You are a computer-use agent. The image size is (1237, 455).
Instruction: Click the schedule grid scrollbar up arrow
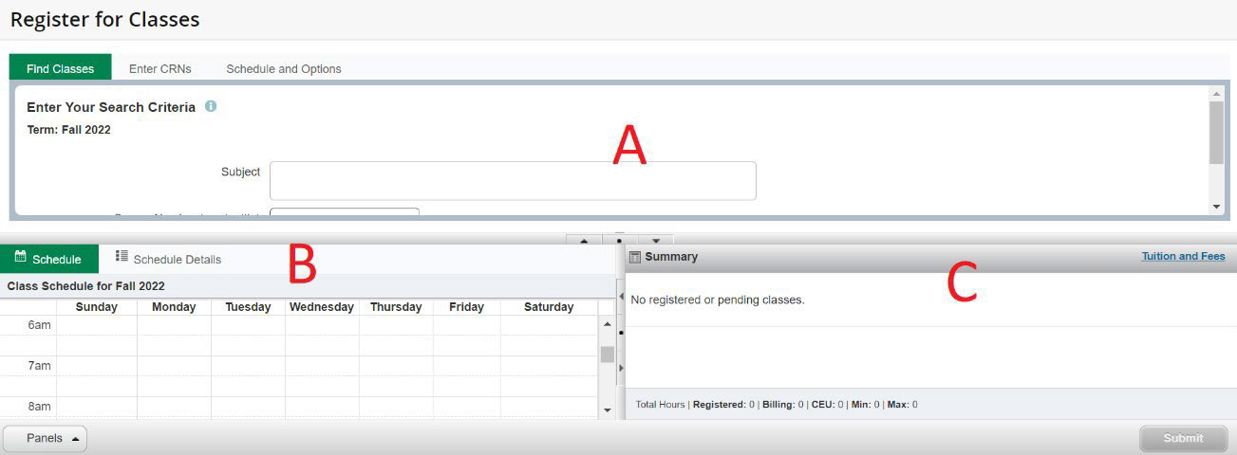[608, 324]
